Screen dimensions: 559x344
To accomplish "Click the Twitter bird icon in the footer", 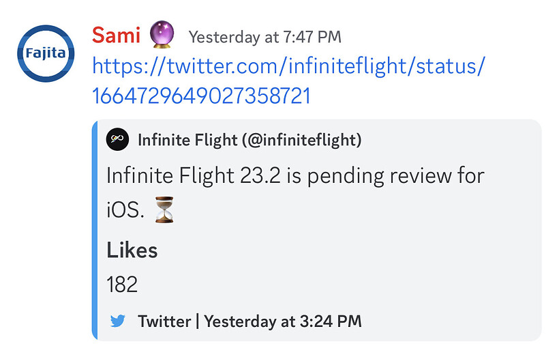I will coord(118,321).
